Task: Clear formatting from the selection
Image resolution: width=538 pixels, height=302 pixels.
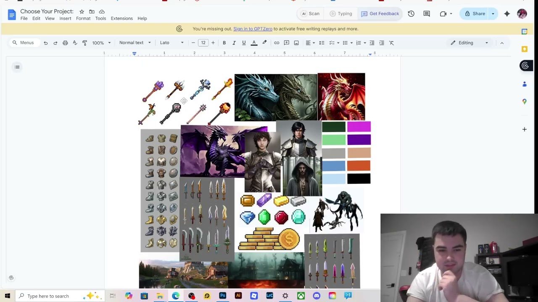Action: click(x=391, y=43)
